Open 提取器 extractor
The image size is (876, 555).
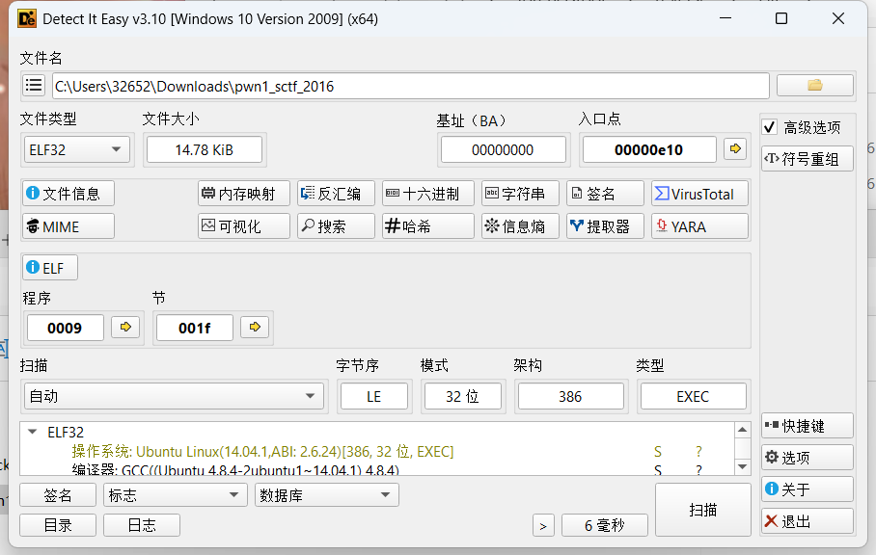point(606,226)
